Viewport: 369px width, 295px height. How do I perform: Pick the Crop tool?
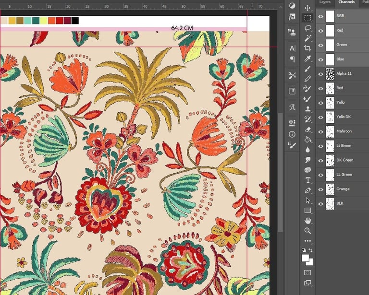[x=307, y=48]
